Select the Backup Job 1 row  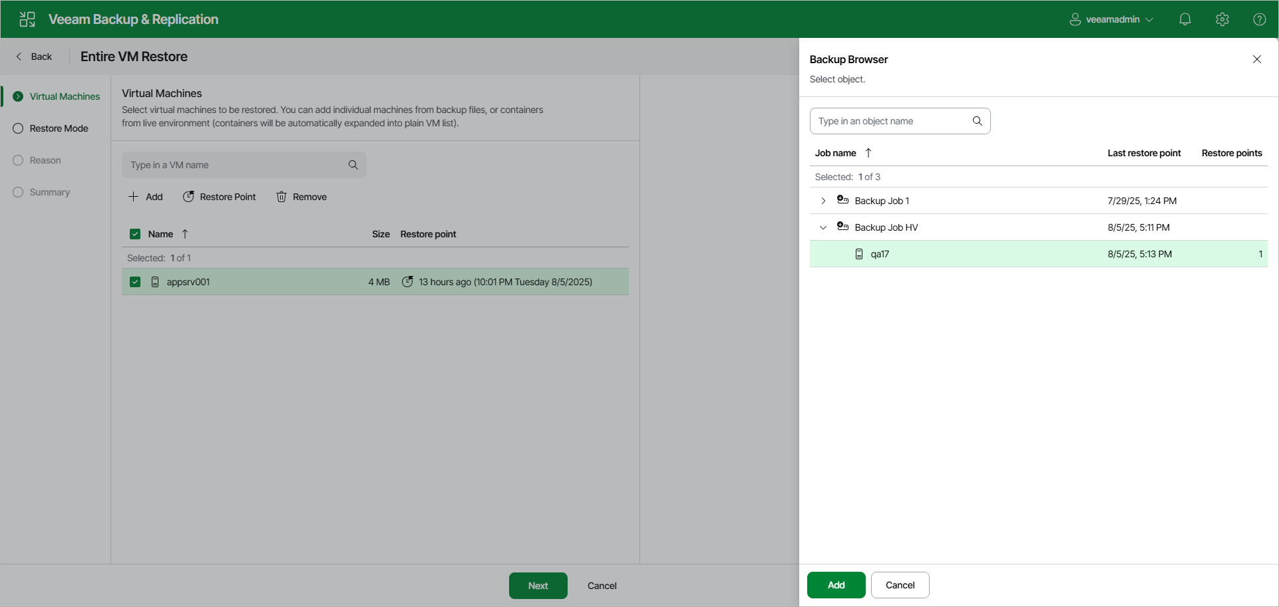(x=1039, y=201)
